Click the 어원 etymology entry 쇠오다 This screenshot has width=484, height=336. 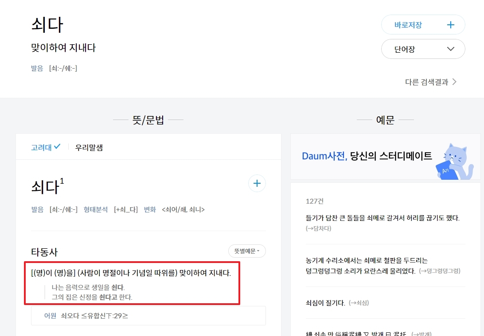[69, 315]
